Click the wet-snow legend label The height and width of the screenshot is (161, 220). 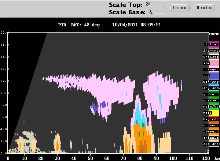(211, 82)
